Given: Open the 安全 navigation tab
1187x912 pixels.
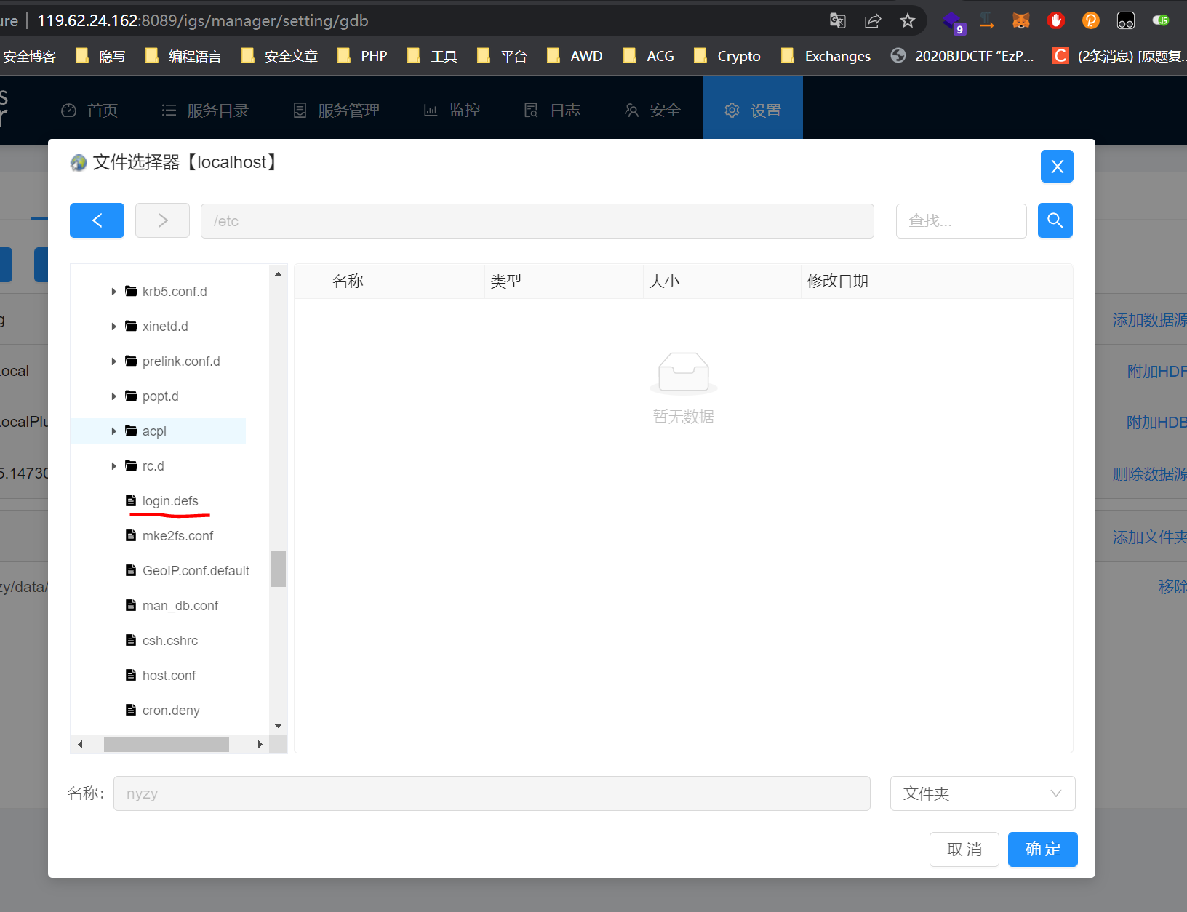Looking at the screenshot, I should coord(652,111).
